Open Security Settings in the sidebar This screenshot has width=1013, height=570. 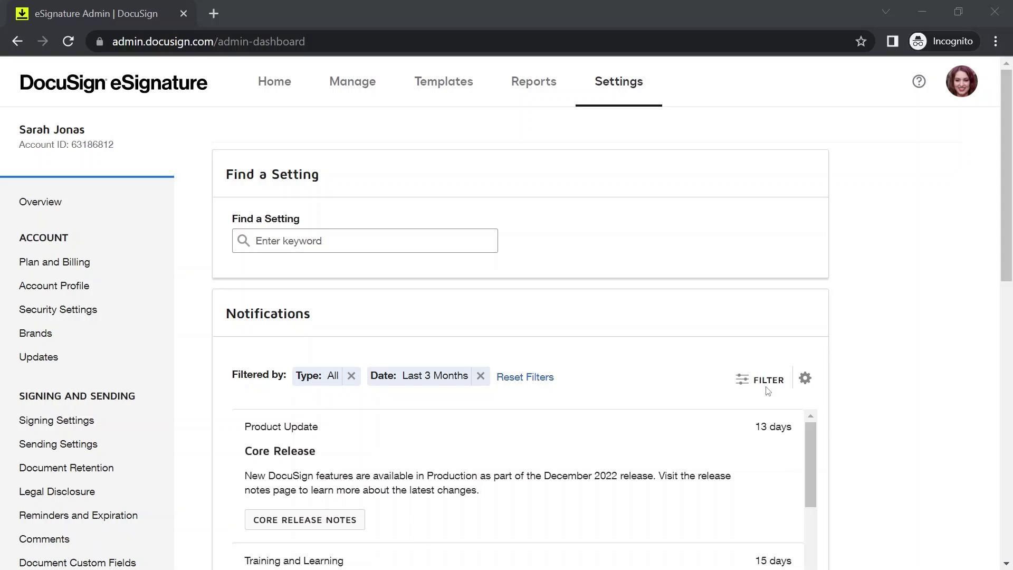coord(58,310)
